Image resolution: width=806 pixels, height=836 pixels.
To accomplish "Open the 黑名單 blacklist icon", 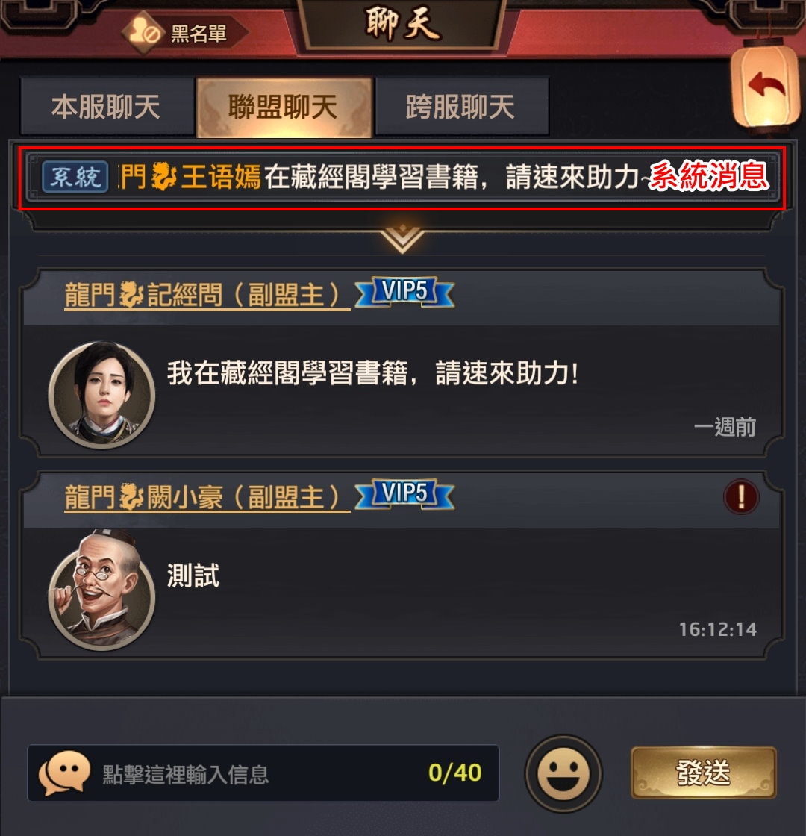I will (142, 33).
